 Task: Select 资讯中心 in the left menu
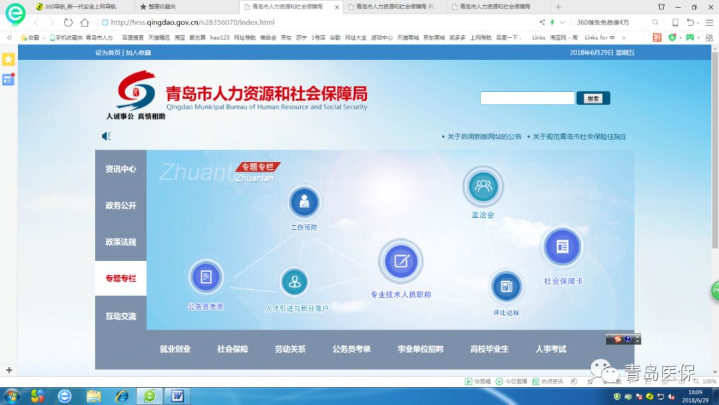[120, 169]
